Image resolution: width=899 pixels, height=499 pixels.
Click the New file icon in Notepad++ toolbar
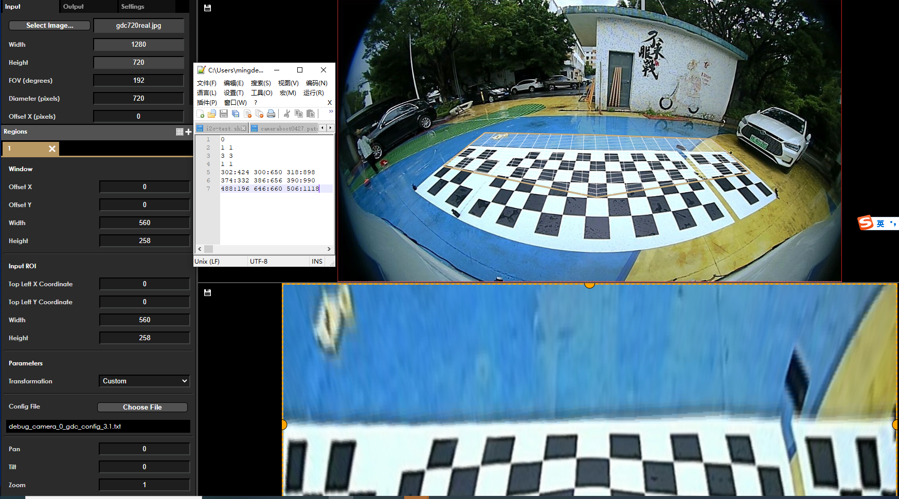pos(201,114)
